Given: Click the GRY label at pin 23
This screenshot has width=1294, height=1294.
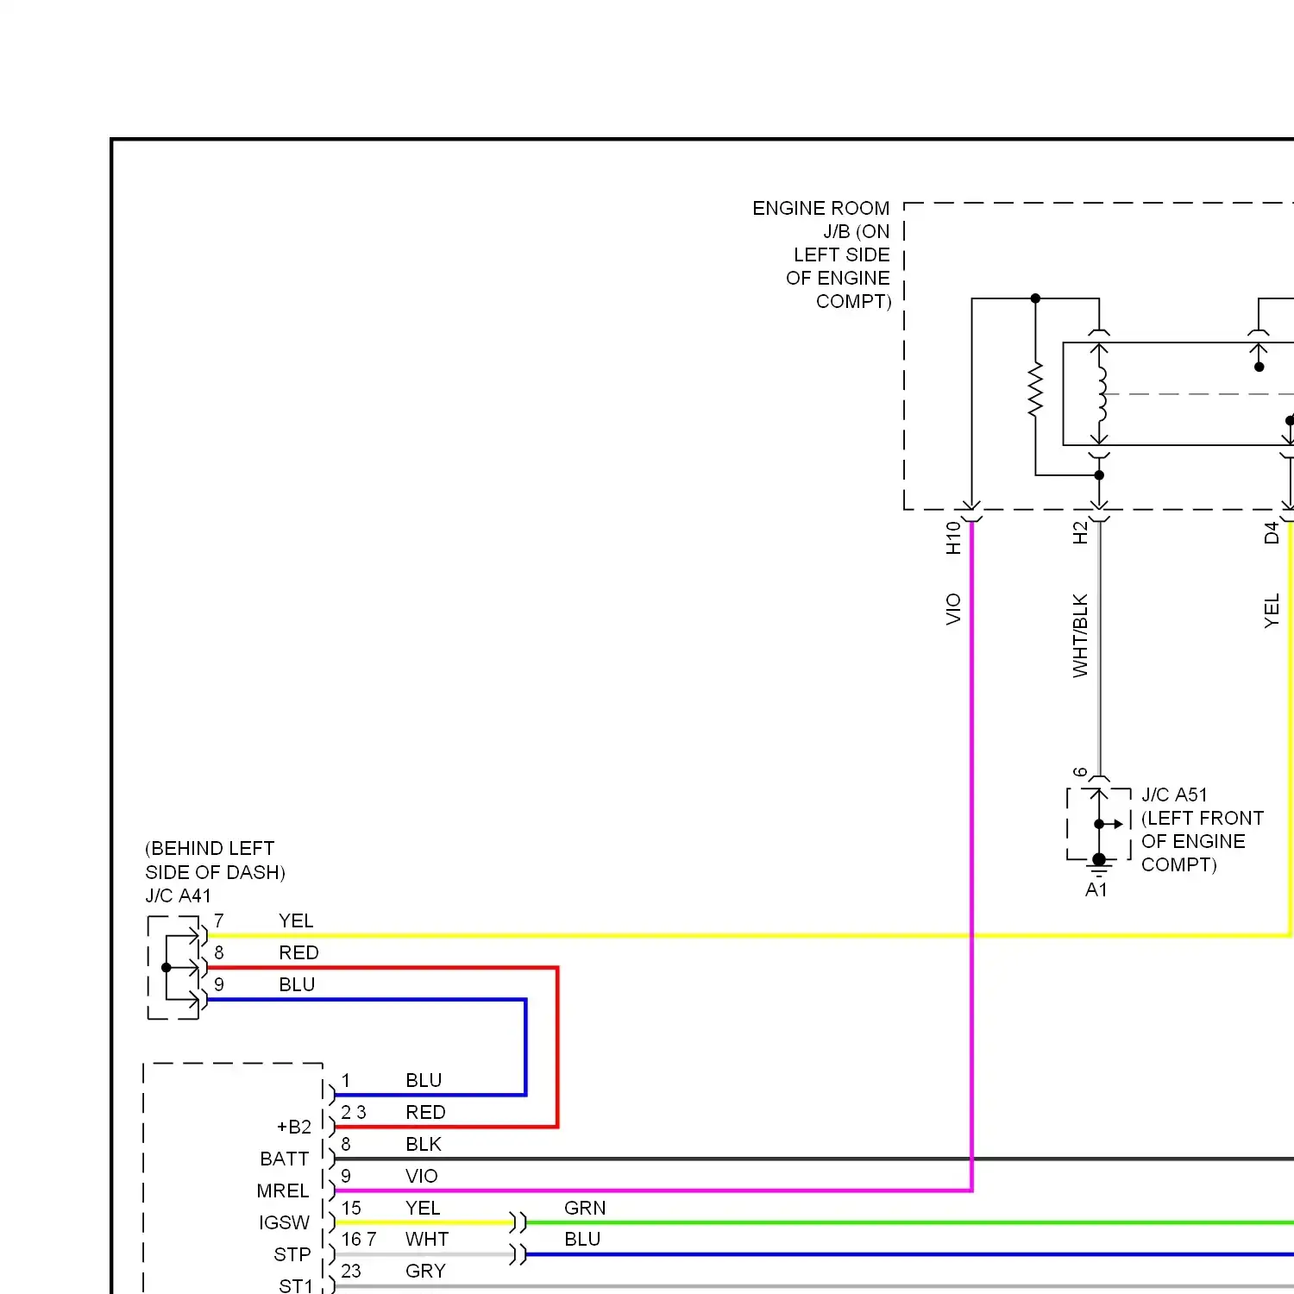Looking at the screenshot, I should (x=425, y=1271).
